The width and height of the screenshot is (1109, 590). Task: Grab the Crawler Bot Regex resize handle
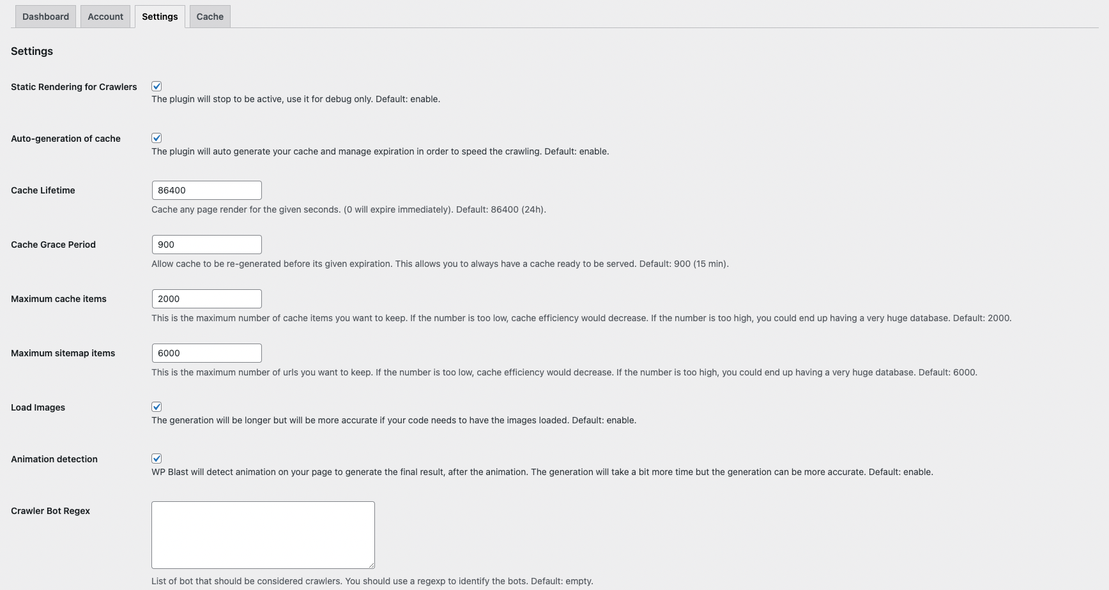371,564
